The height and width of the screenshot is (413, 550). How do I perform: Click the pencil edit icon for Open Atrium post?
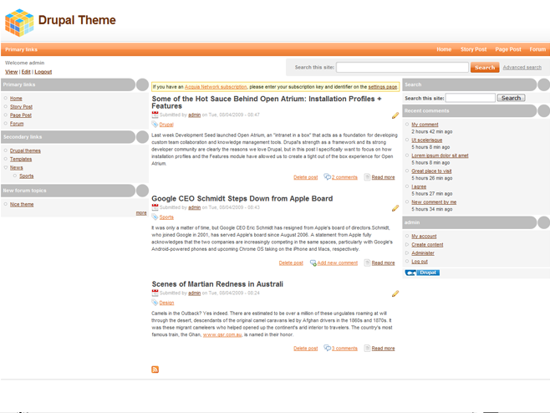tap(395, 115)
